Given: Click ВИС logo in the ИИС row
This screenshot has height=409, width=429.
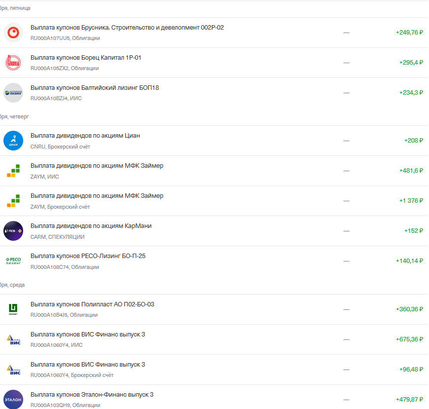Looking at the screenshot, I should point(13,339).
